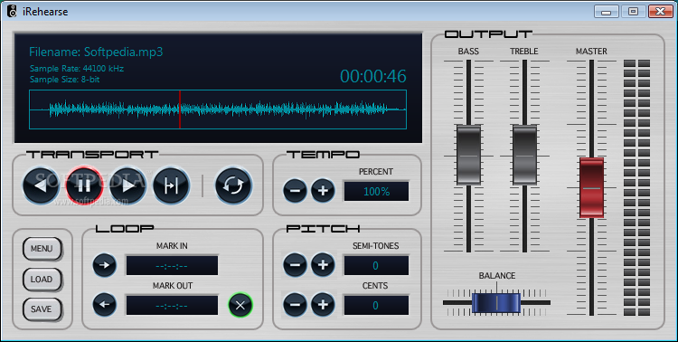Click the Sample Size: 8-bit text
The image size is (678, 342).
(x=65, y=80)
